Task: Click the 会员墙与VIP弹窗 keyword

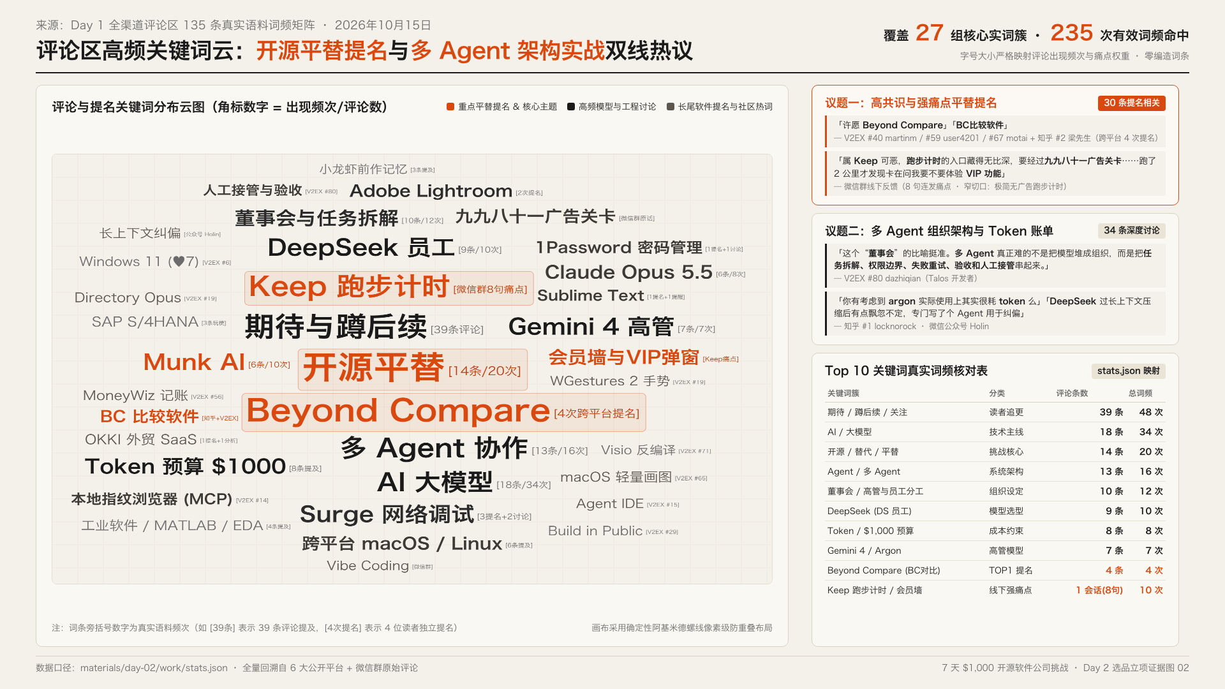Action: pyautogui.click(x=624, y=357)
